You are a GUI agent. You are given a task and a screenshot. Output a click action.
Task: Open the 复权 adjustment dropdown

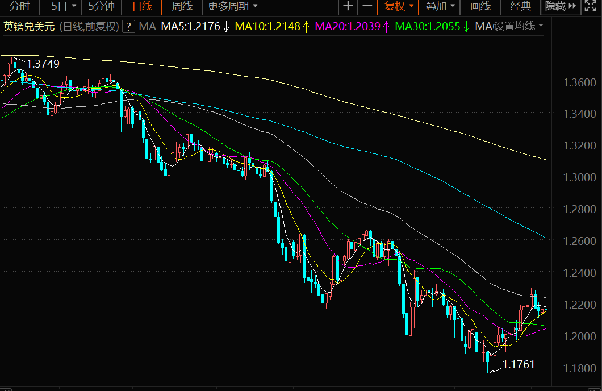coord(399,7)
